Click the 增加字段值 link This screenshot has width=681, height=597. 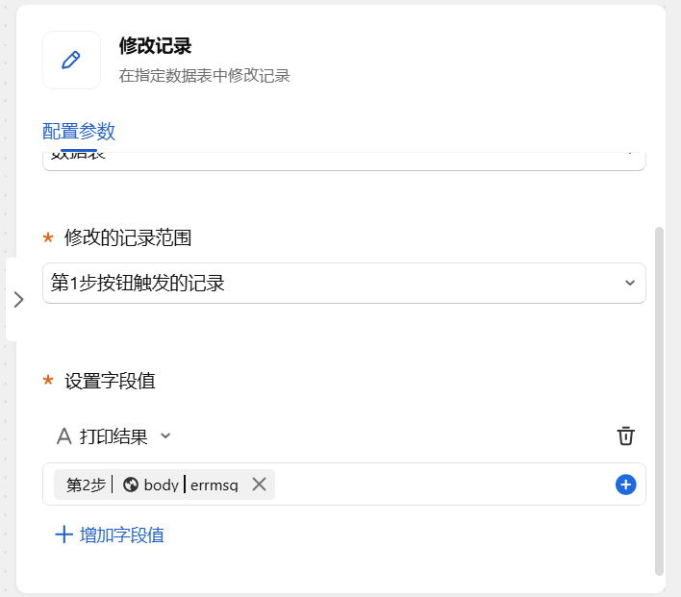[121, 535]
